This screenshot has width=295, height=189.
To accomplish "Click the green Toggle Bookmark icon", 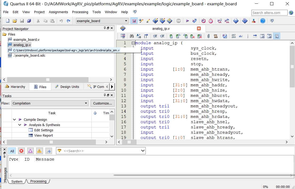I will (171, 36).
